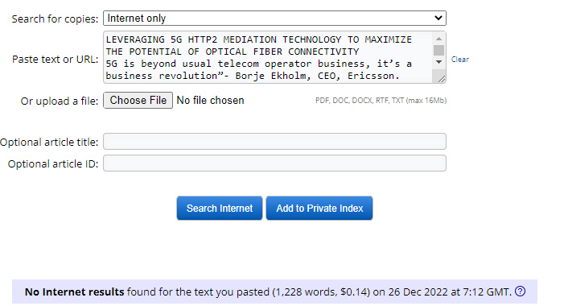Click the textarea scrollbar thumb
The height and width of the screenshot is (306, 564).
coord(438,50)
